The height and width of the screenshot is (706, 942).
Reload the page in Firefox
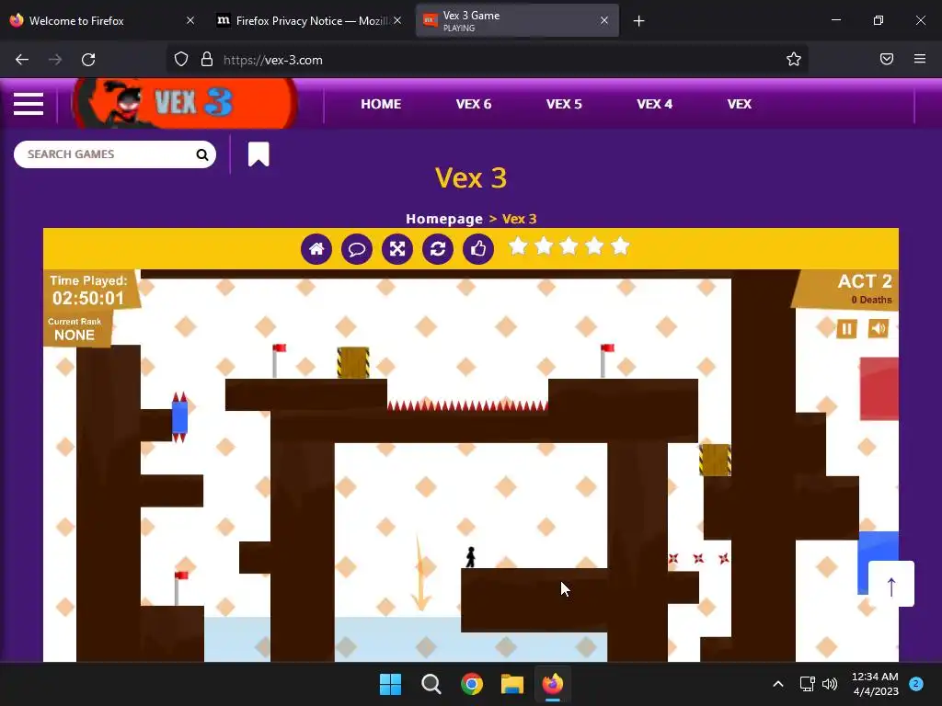click(x=88, y=60)
